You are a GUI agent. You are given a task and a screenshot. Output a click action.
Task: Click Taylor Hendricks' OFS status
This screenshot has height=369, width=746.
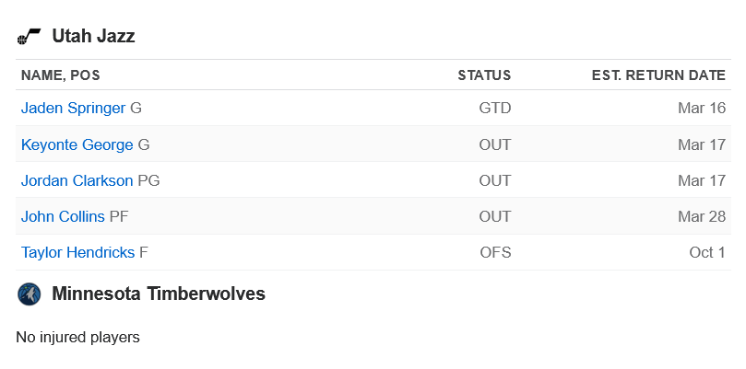pyautogui.click(x=495, y=253)
